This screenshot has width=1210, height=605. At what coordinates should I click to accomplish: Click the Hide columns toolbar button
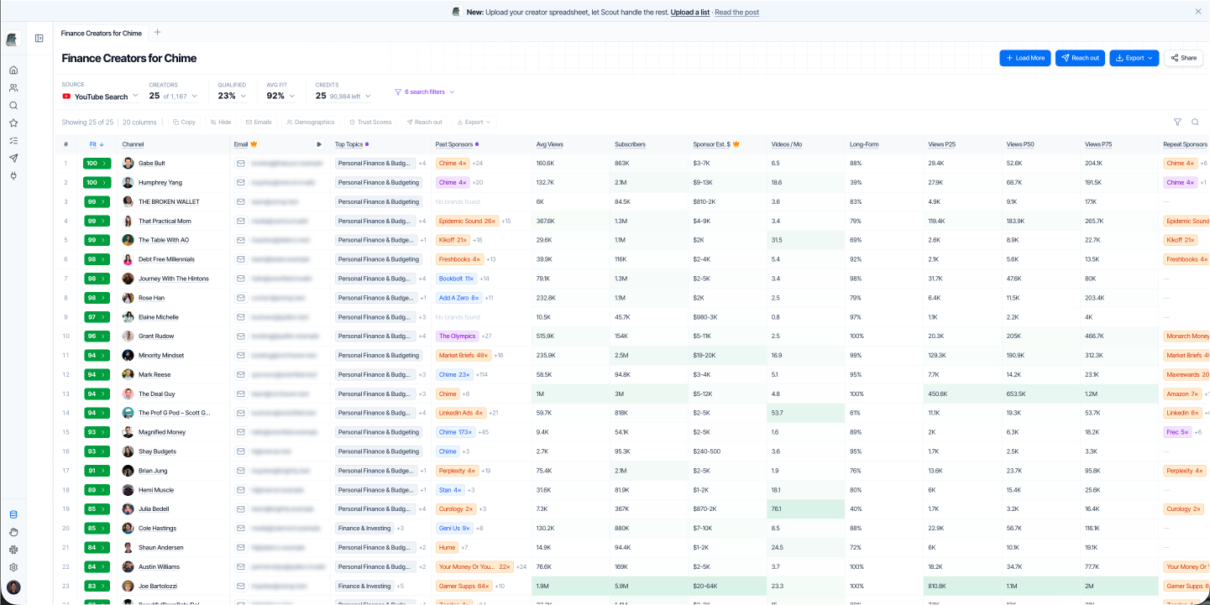(x=220, y=122)
